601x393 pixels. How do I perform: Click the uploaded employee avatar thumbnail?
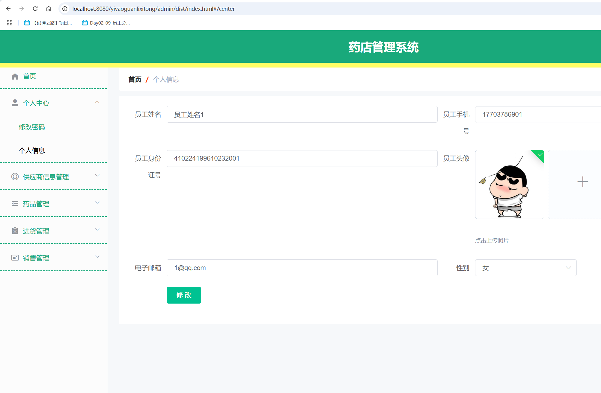coord(510,184)
